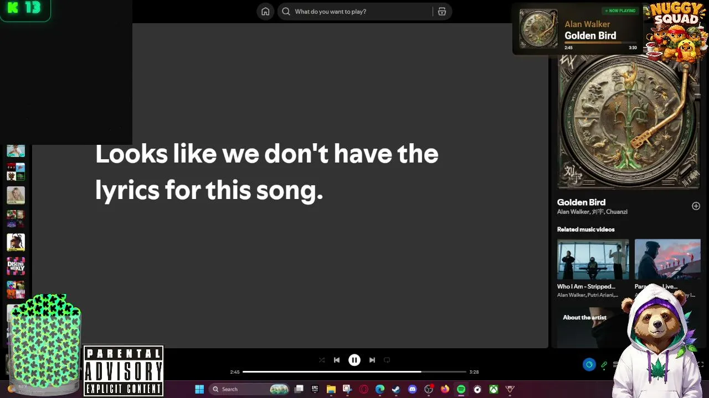709x398 pixels.
Task: Open Xbox app from taskbar
Action: coord(494,389)
